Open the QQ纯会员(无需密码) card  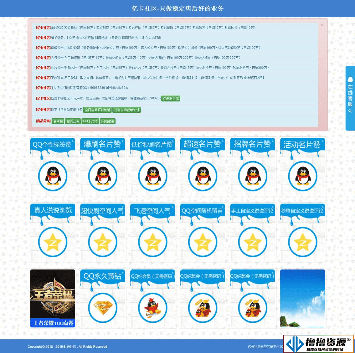pos(153,299)
